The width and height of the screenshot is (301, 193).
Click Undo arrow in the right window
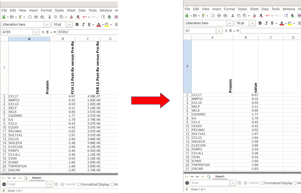point(268,15)
